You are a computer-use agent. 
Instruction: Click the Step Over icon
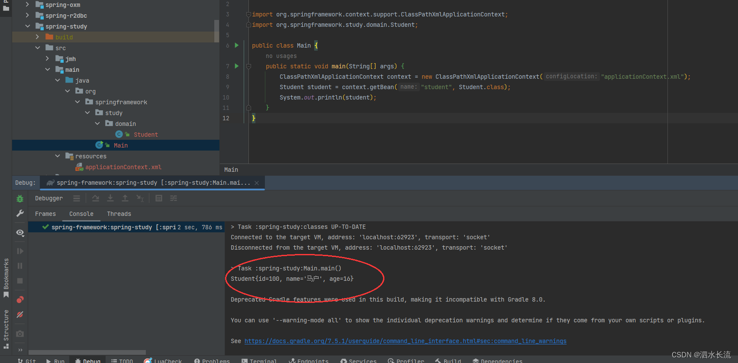(96, 198)
